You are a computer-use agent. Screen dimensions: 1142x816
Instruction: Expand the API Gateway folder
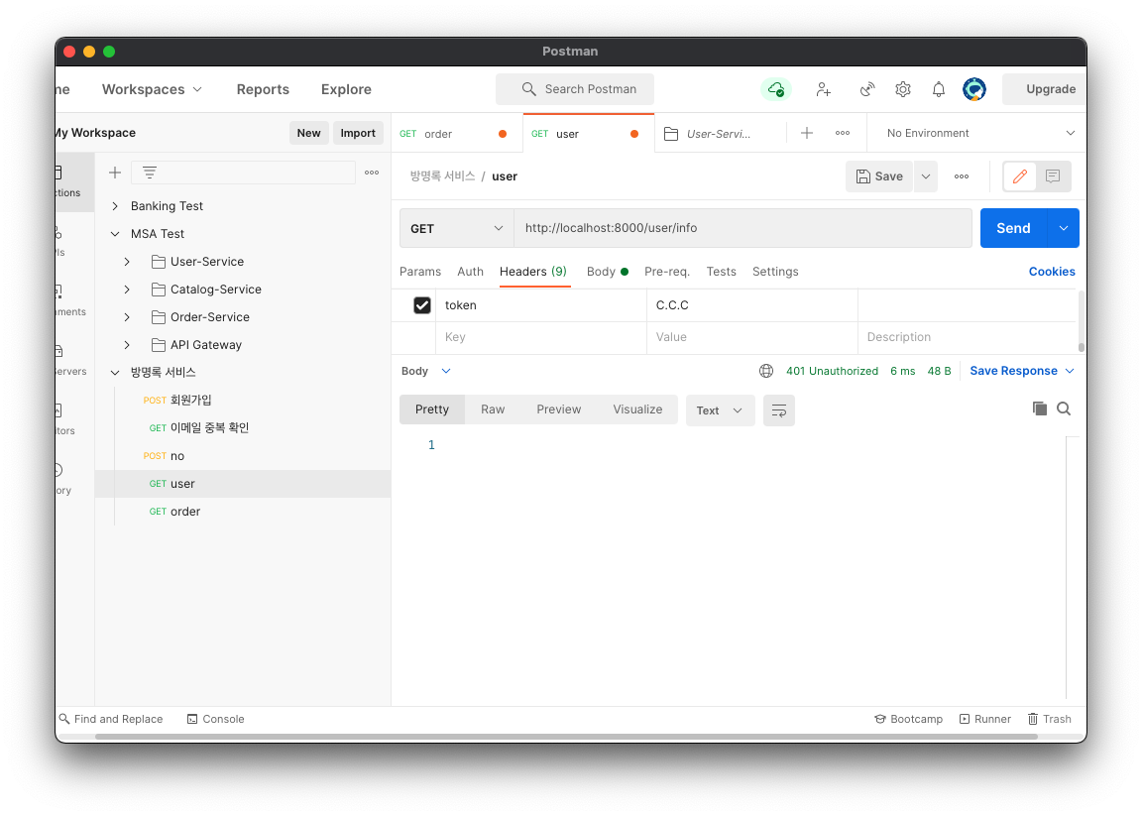pyautogui.click(x=127, y=345)
